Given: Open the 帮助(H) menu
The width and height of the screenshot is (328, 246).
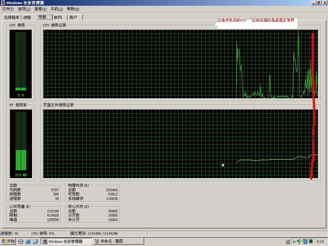Looking at the screenshot, I should 73,9.
